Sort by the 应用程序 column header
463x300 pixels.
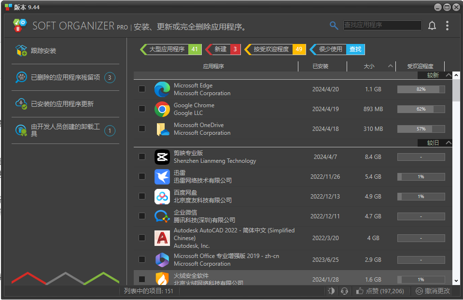click(x=213, y=66)
